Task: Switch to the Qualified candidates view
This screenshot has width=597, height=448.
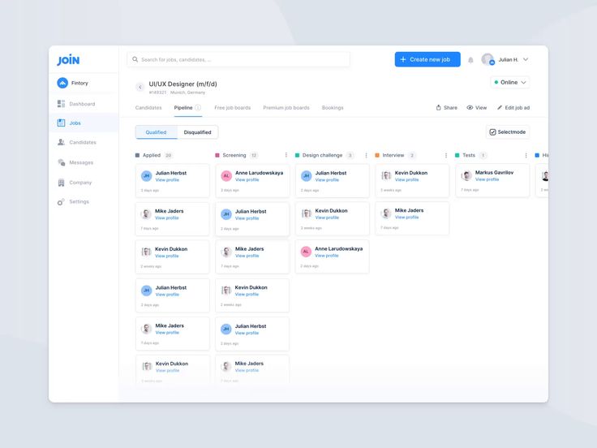Action: pos(156,132)
